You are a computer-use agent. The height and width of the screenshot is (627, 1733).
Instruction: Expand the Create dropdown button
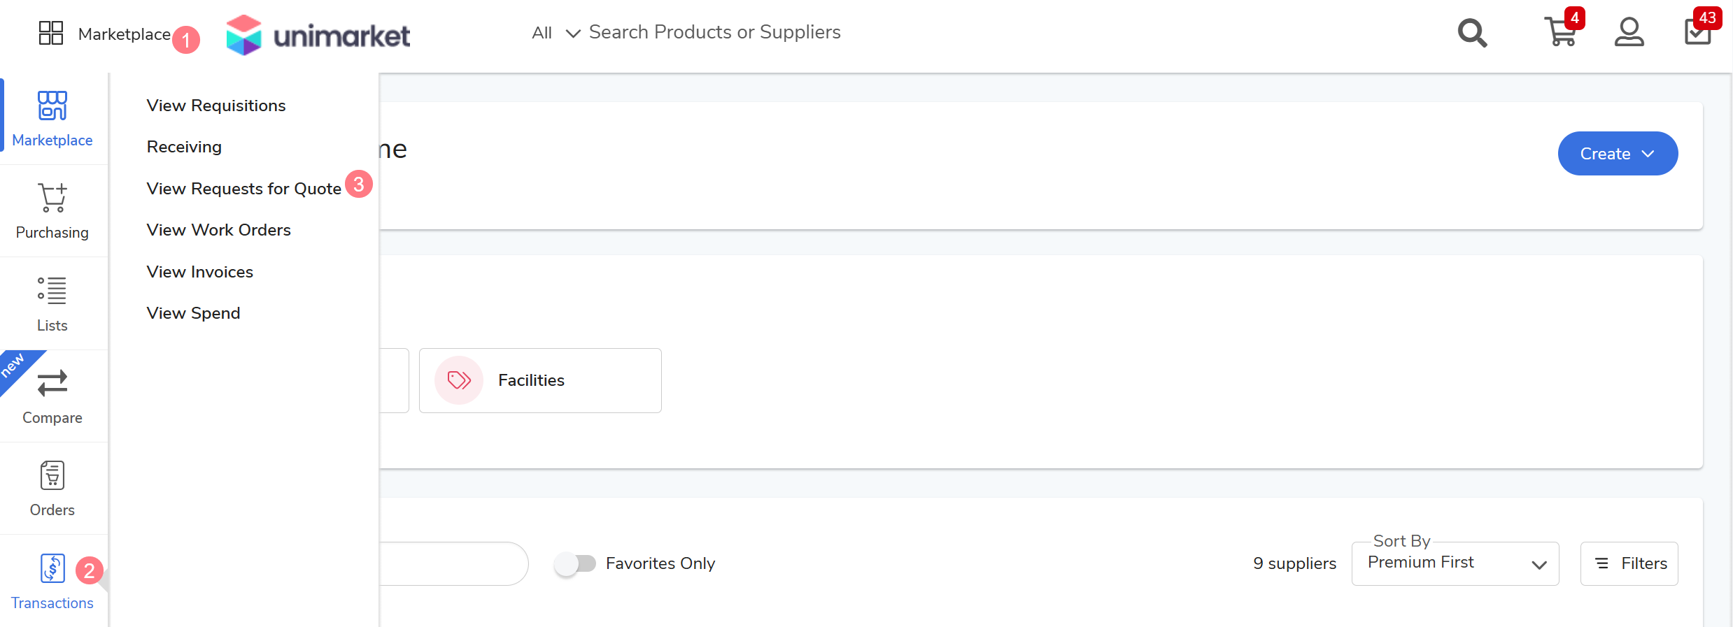click(1617, 154)
